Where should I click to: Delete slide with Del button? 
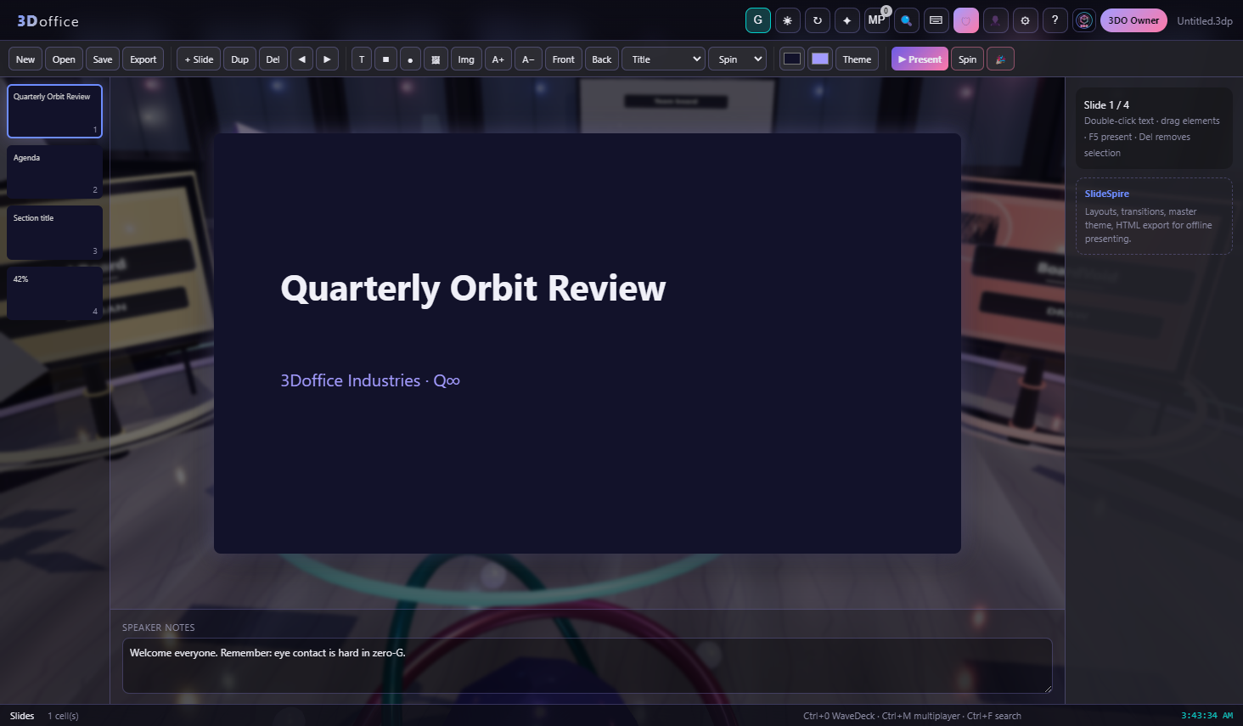point(273,59)
